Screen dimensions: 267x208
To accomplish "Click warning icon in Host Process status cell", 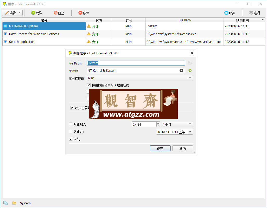I will pos(89,34).
